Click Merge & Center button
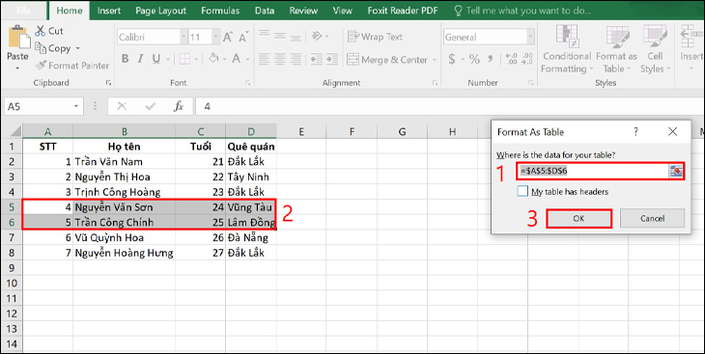Viewport: 705px width, 354px height. [387, 59]
